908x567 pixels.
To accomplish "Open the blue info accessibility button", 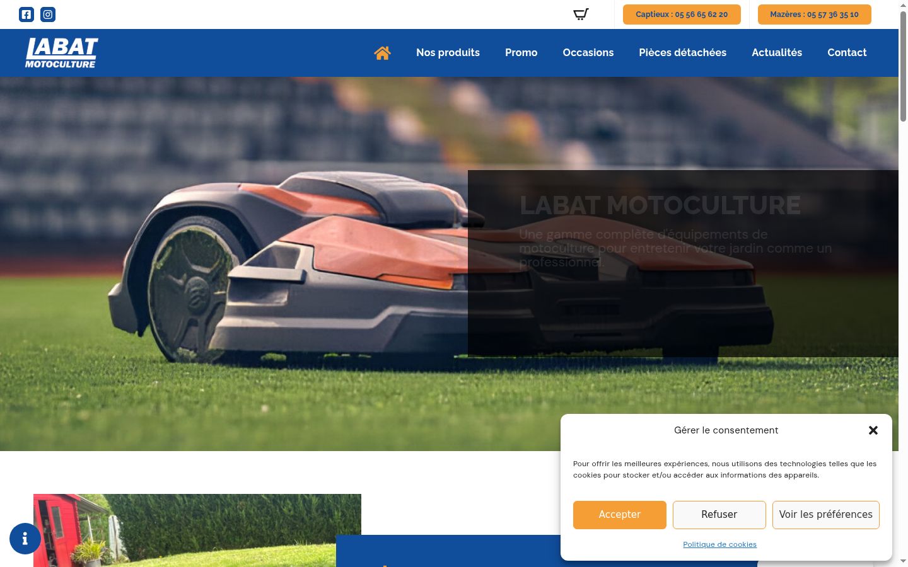I will [25, 539].
